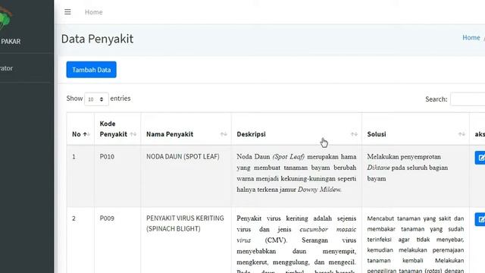This screenshot has width=485, height=273.
Task: Sort by Nama Penyakit column arrows
Action: coord(224,134)
